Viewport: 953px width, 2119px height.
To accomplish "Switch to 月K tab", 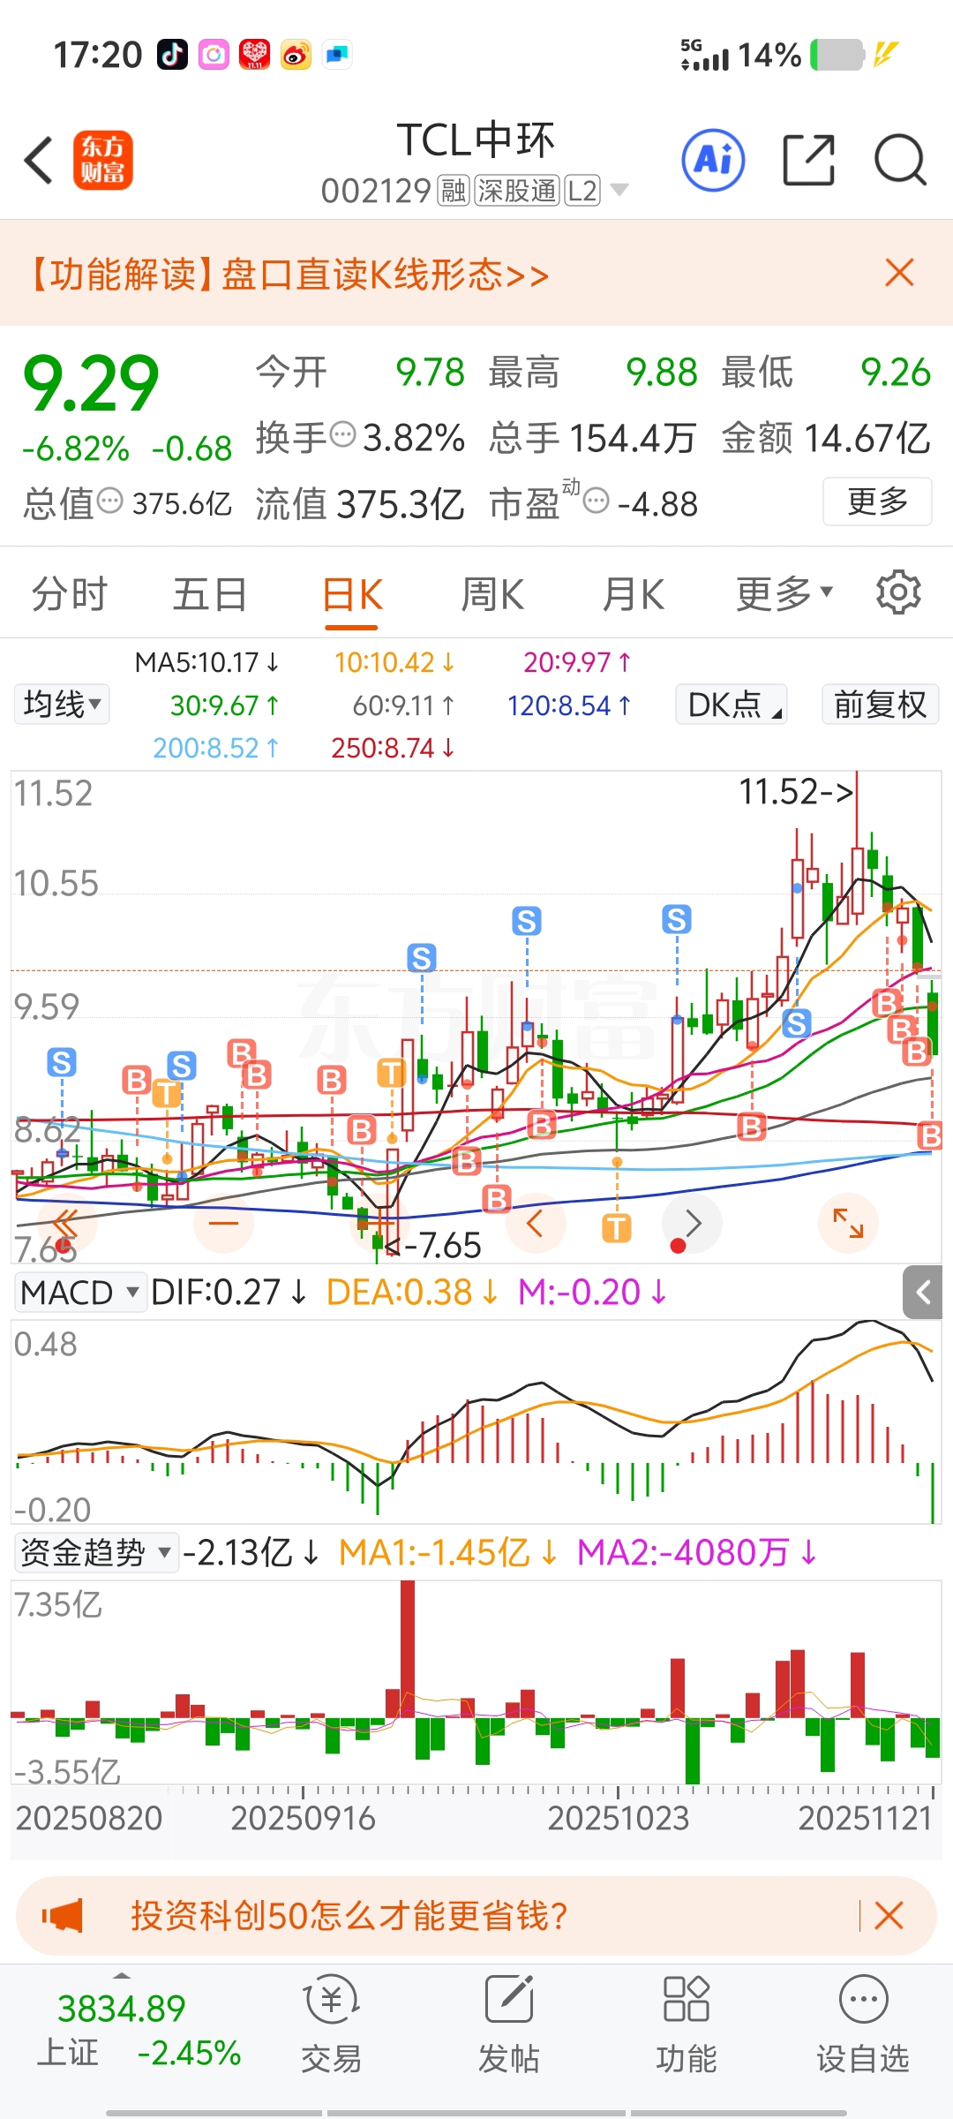I will 633,593.
